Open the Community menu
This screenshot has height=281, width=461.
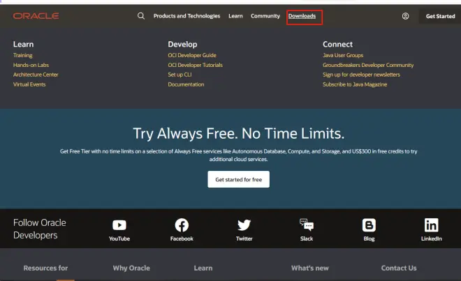coord(265,16)
